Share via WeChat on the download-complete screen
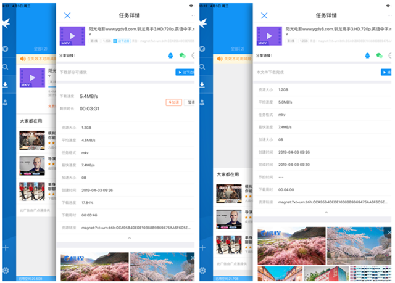Image resolution: width=395 pixels, height=283 pixels. click(x=379, y=55)
